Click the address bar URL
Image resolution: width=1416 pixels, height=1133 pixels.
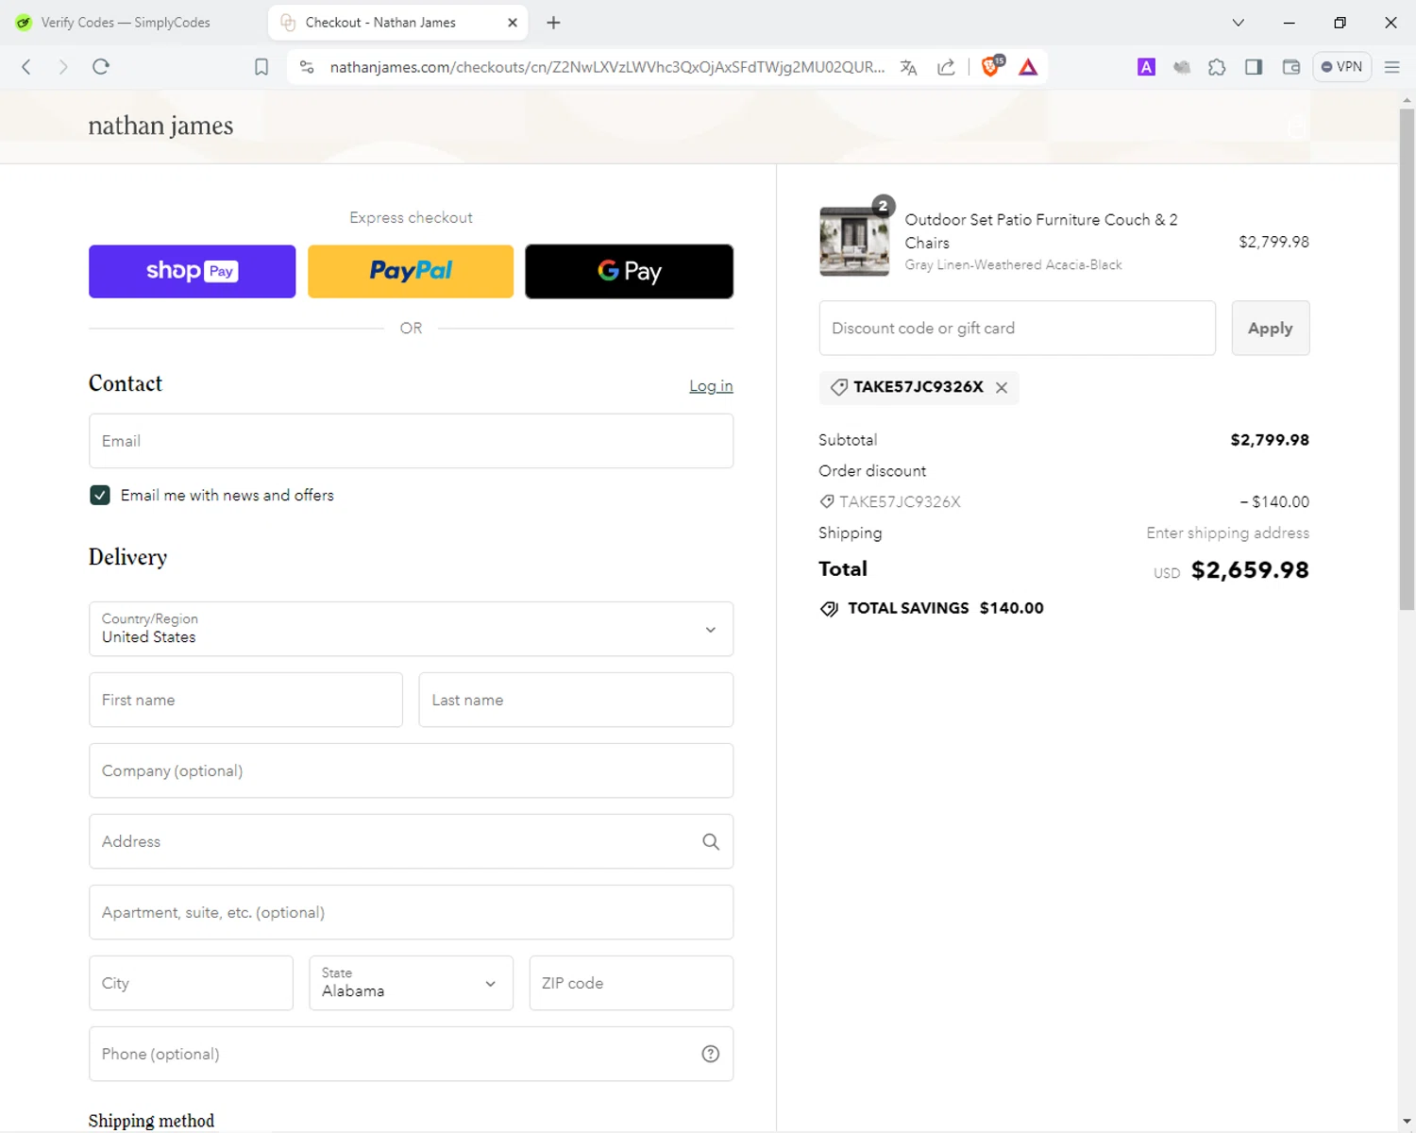(x=607, y=67)
